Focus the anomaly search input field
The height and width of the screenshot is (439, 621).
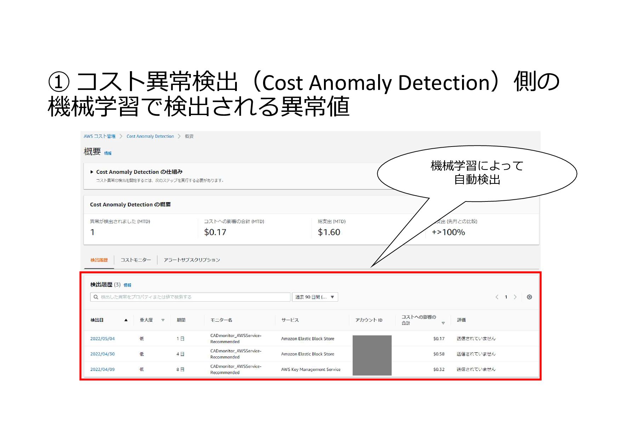tap(190, 297)
